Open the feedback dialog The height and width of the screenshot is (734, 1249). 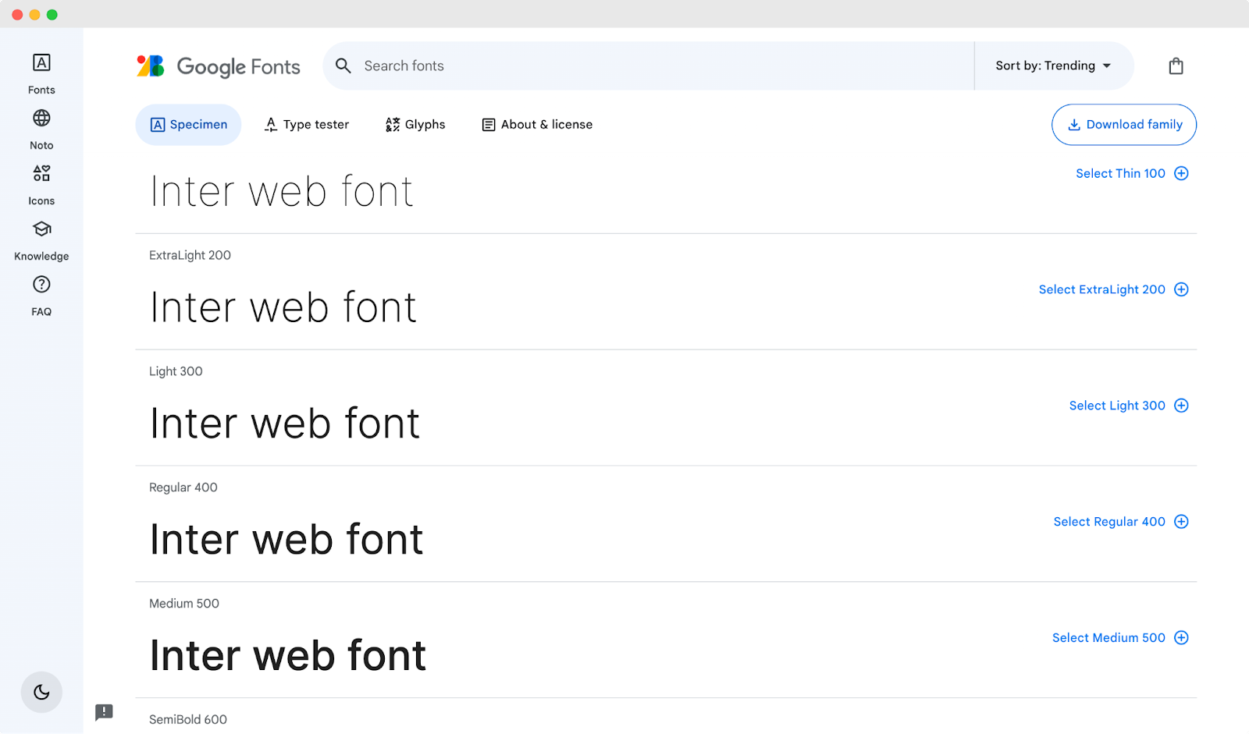(104, 712)
